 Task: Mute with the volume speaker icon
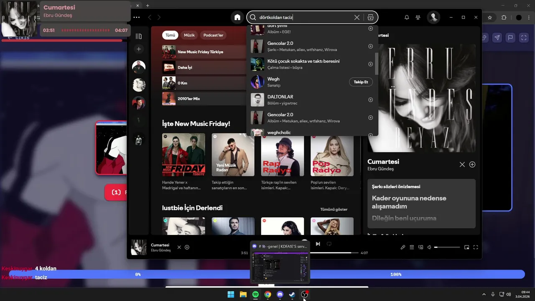pos(429,247)
